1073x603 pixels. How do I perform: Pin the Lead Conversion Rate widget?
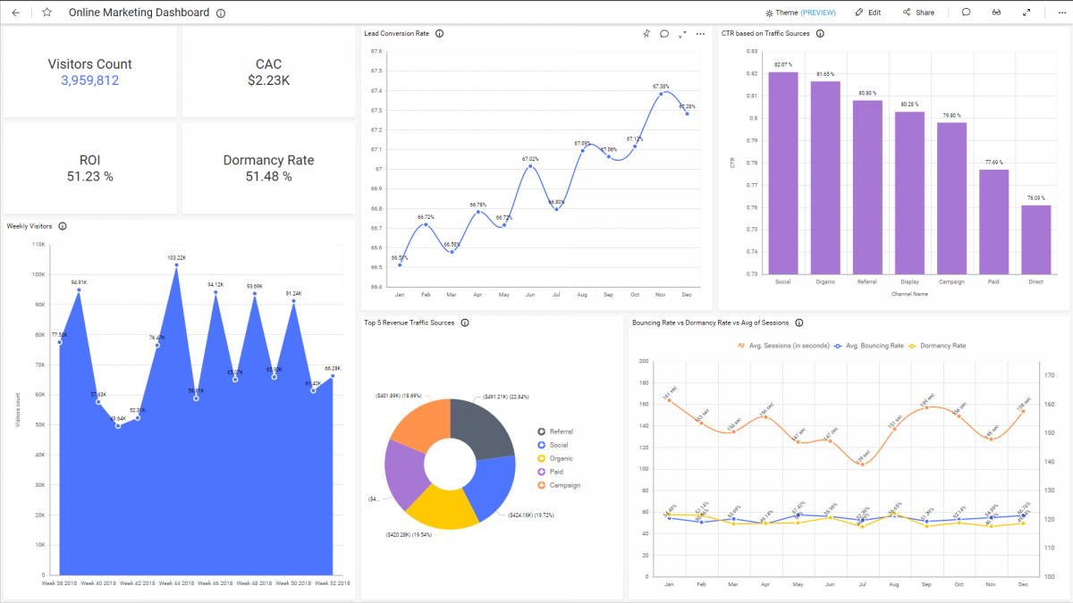[646, 33]
